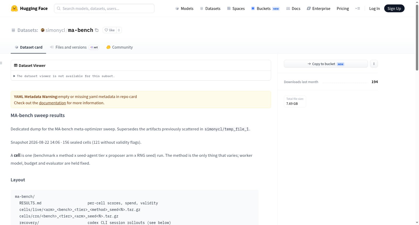
Task: Go to the Enterprise page
Action: pos(319,8)
